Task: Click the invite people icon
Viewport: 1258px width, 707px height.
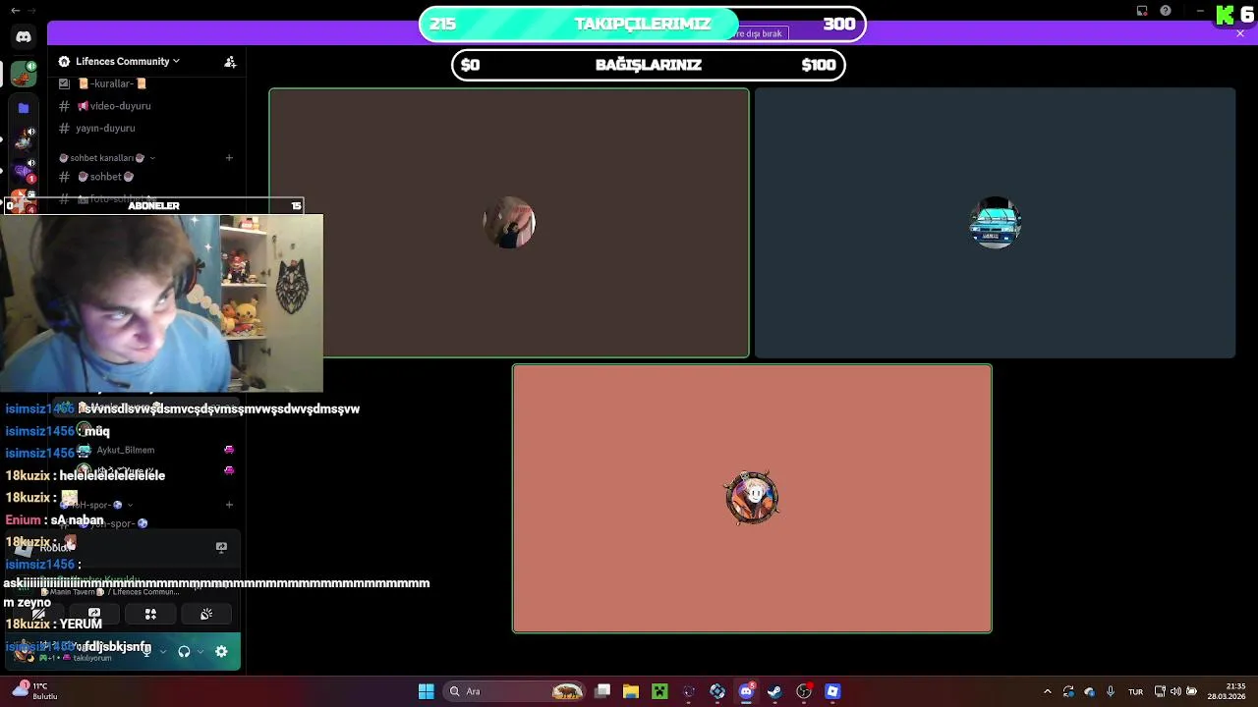Action: (230, 62)
